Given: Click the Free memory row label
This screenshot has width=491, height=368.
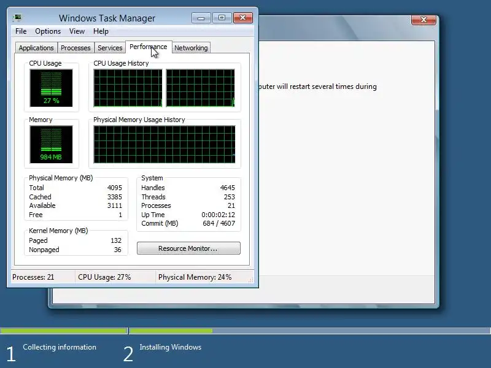Looking at the screenshot, I should (36, 215).
